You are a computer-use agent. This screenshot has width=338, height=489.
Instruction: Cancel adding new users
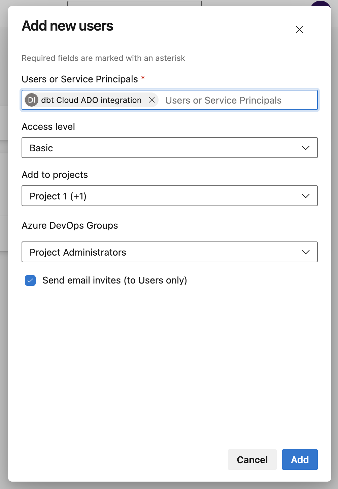252,459
